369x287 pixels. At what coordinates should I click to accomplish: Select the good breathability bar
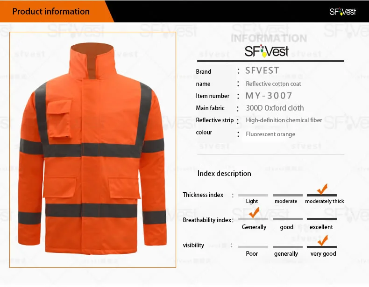(288, 219)
